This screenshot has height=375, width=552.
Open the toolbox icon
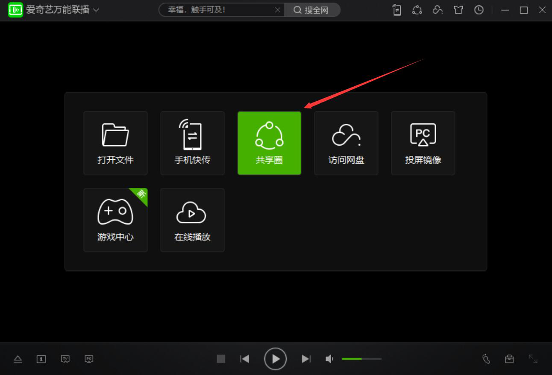point(509,359)
